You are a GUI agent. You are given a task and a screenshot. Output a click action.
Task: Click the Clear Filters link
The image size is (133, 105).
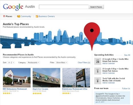click(x=84, y=62)
